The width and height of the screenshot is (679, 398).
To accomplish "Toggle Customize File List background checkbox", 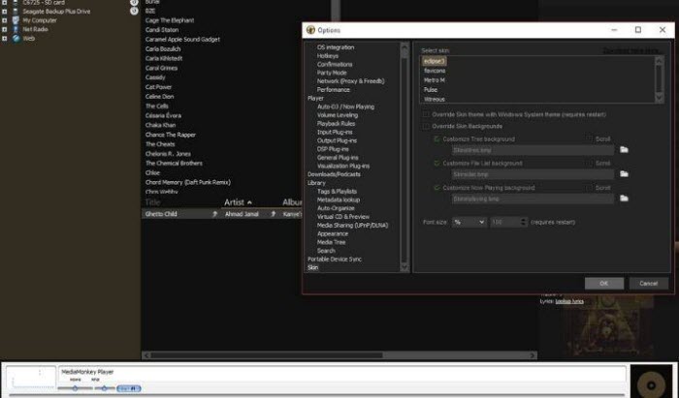I will point(436,164).
